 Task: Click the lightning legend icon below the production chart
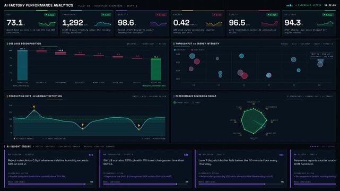14,138
